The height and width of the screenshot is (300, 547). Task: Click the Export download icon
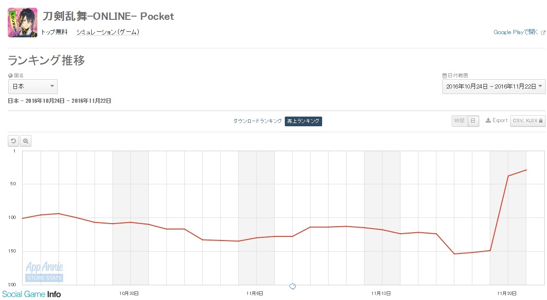pyautogui.click(x=488, y=120)
